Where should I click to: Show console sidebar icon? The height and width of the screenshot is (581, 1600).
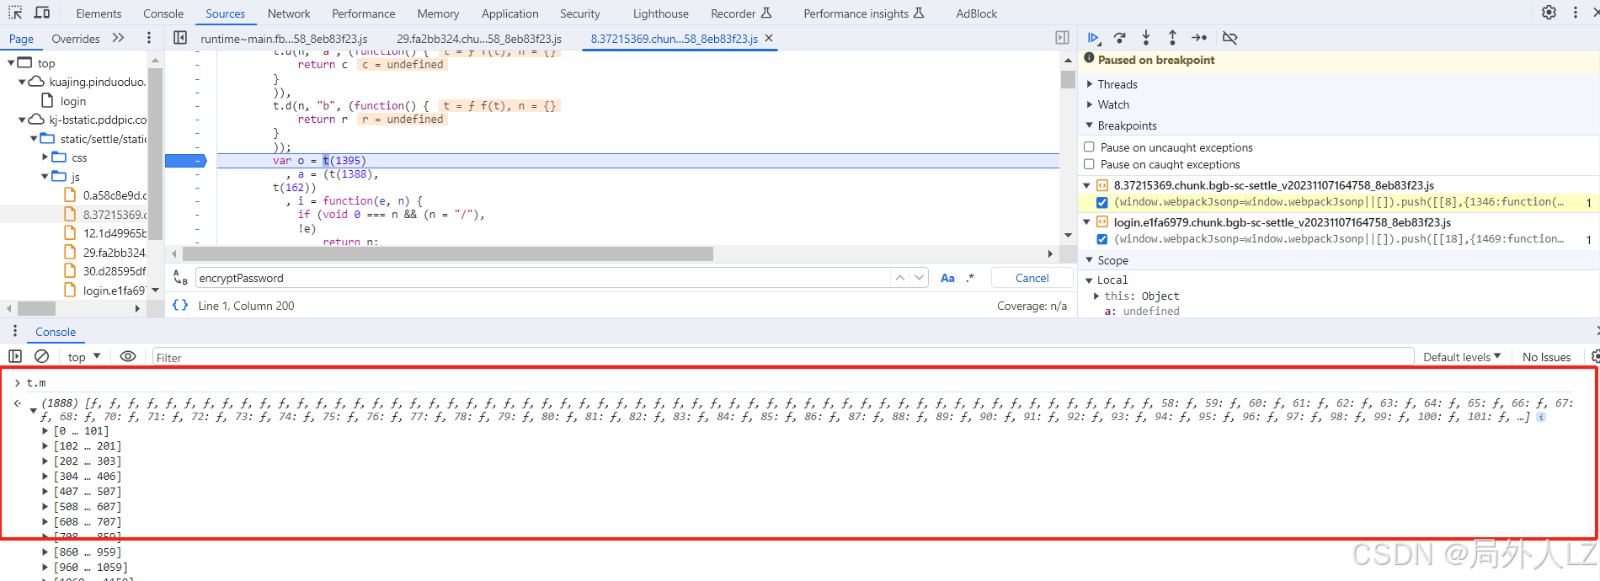(15, 356)
